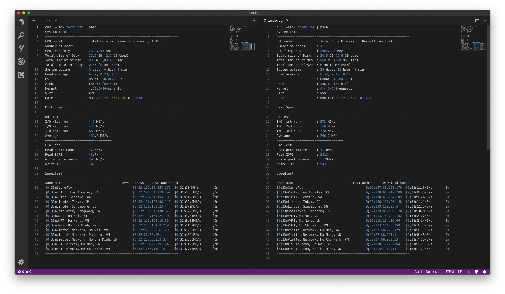The height and width of the screenshot is (294, 505).
Task: Click 462.0 MB/s average in left editor
Action: coord(98,136)
